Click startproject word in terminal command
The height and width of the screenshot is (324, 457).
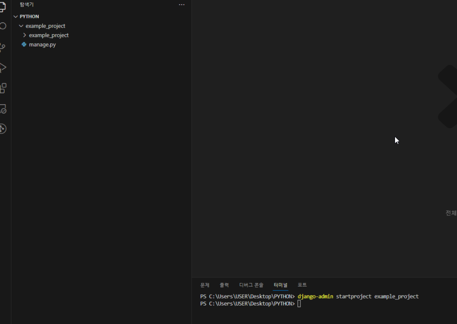coord(354,297)
